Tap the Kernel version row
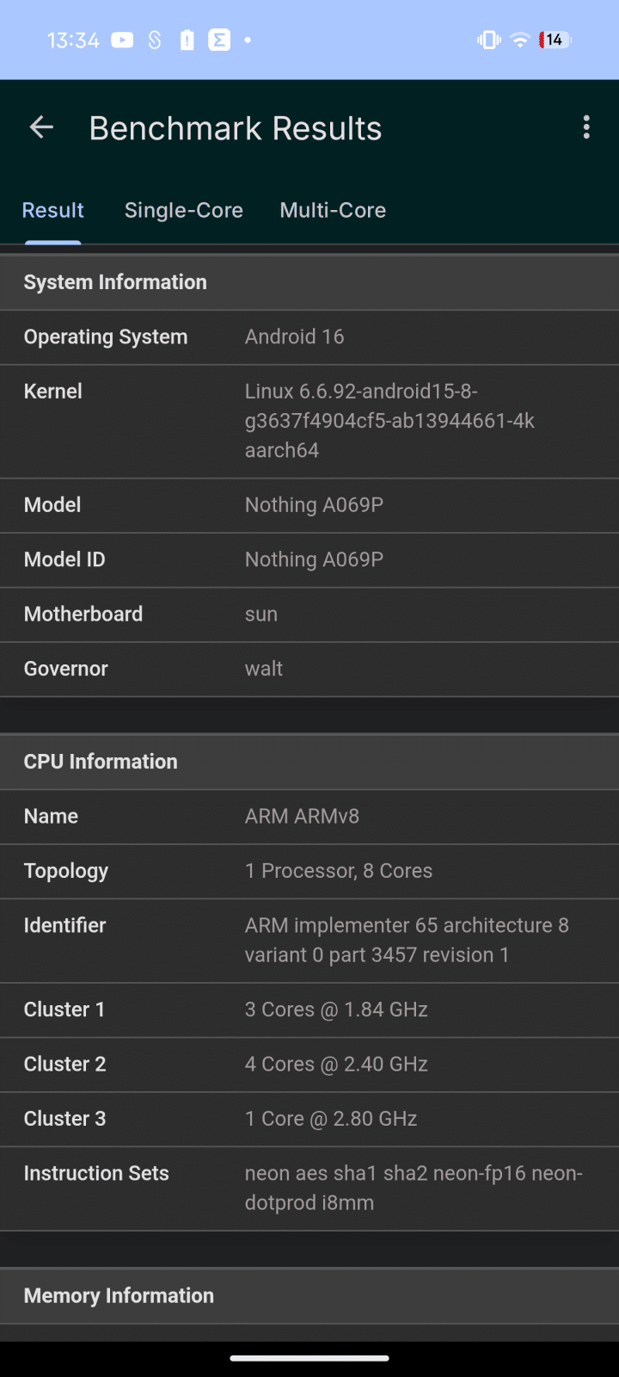The height and width of the screenshot is (1377, 619). pyautogui.click(x=309, y=421)
